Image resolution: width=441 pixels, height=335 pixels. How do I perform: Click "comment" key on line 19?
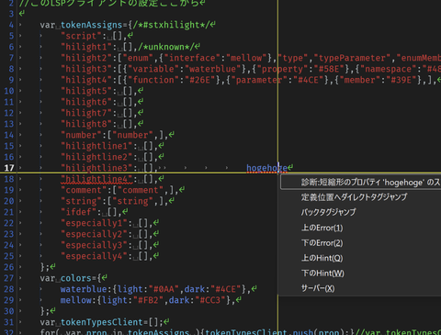point(84,190)
